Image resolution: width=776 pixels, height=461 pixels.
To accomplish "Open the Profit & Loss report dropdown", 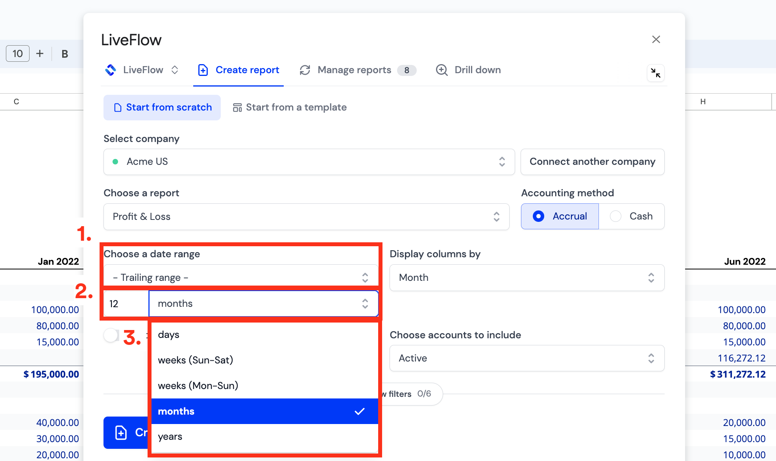I will (x=306, y=217).
